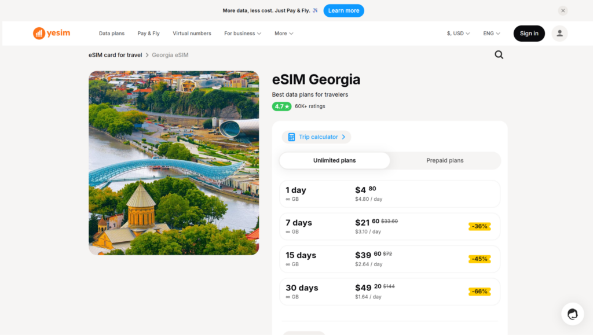Image resolution: width=593 pixels, height=335 pixels.
Task: Select the Unlimited plans toggle
Action: [x=334, y=160]
